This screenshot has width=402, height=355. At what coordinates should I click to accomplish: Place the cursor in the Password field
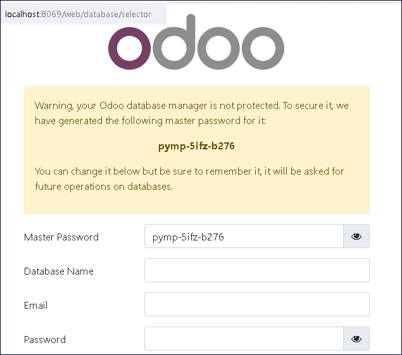[244, 339]
